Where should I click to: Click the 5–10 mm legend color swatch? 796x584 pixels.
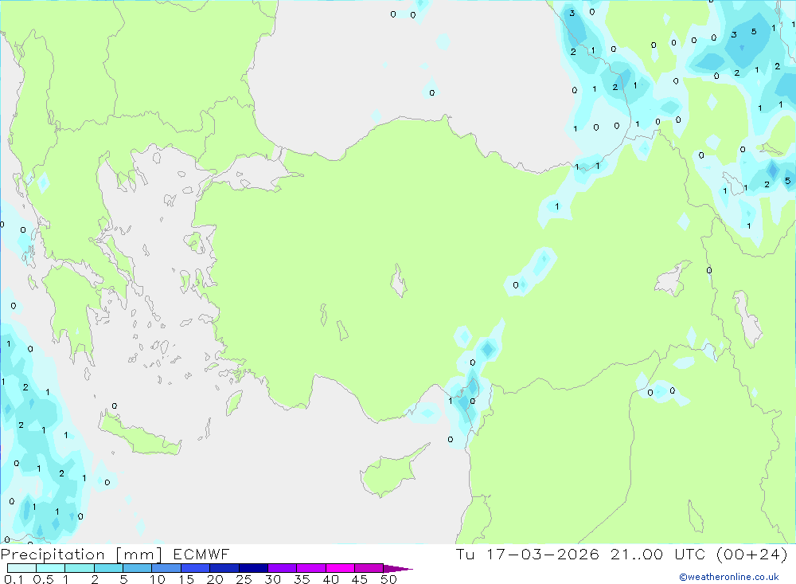pyautogui.click(x=138, y=568)
